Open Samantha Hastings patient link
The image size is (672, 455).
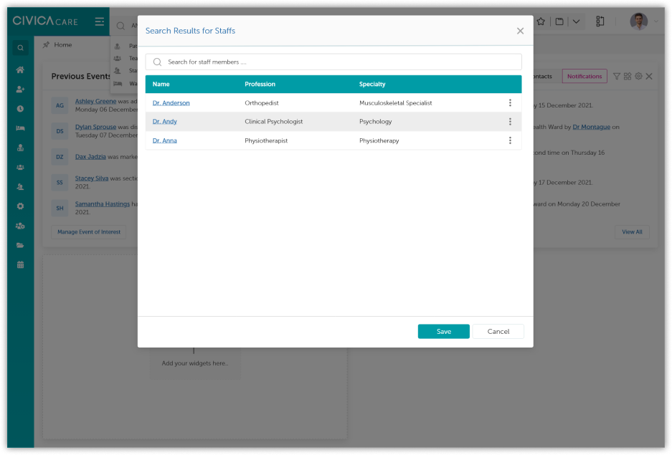pyautogui.click(x=103, y=203)
